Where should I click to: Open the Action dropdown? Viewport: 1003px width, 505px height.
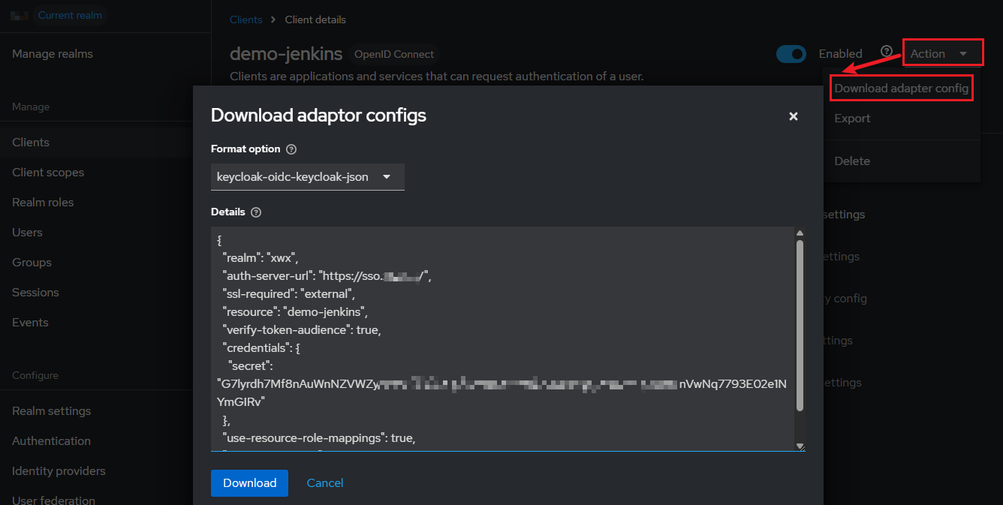[x=943, y=53]
